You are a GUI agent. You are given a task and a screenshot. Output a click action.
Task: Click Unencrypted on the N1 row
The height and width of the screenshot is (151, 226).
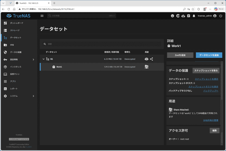point(130,59)
